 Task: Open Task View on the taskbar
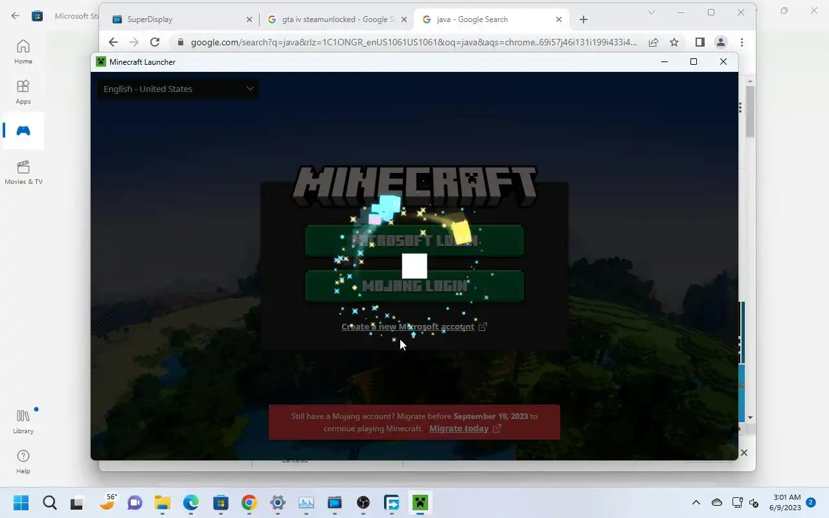pos(77,503)
